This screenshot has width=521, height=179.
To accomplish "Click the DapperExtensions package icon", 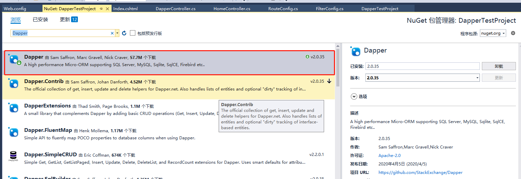I will (x=14, y=108).
